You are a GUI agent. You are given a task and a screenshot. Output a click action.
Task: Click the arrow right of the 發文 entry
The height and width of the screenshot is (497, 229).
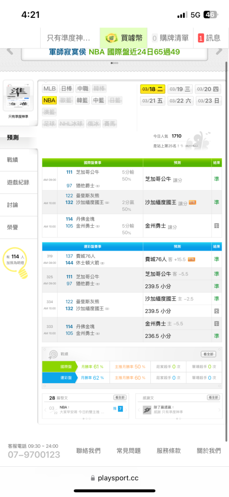pos(126,410)
